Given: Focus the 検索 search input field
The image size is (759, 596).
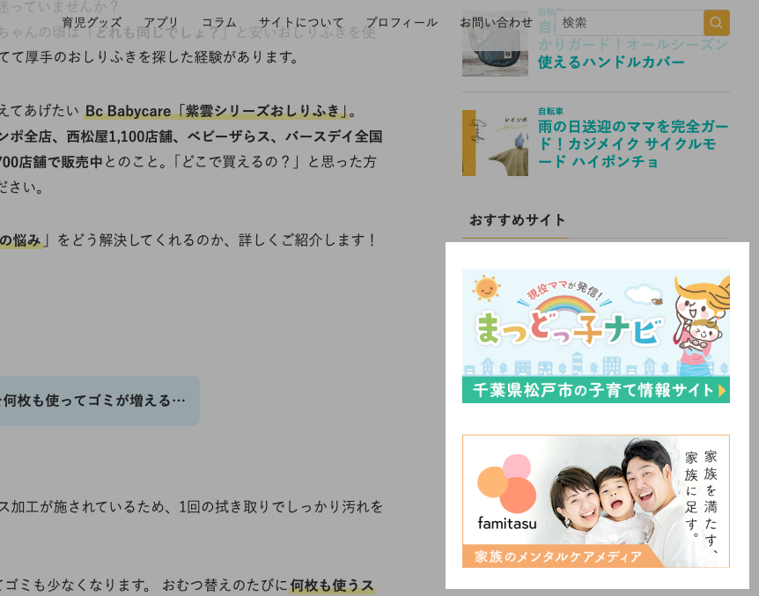Looking at the screenshot, I should coord(630,23).
